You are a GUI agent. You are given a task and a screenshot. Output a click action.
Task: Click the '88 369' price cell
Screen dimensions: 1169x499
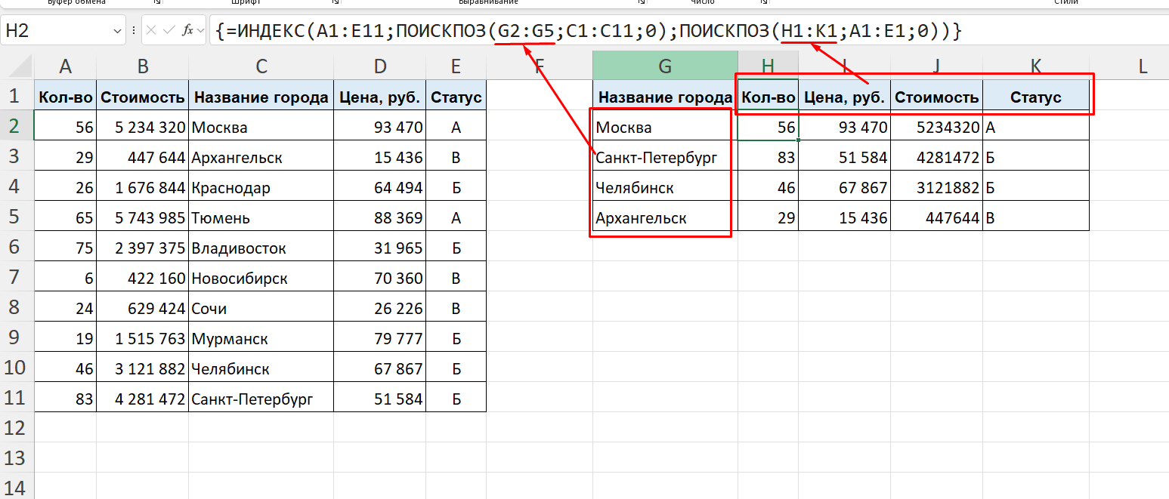tap(379, 217)
